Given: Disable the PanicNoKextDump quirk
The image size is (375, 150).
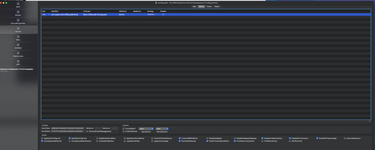Looking at the screenshot, I should coord(180,141).
